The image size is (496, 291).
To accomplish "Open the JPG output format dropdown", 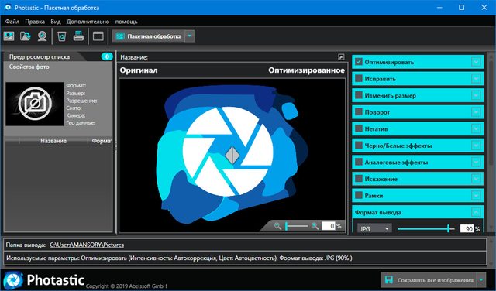I will 374,228.
